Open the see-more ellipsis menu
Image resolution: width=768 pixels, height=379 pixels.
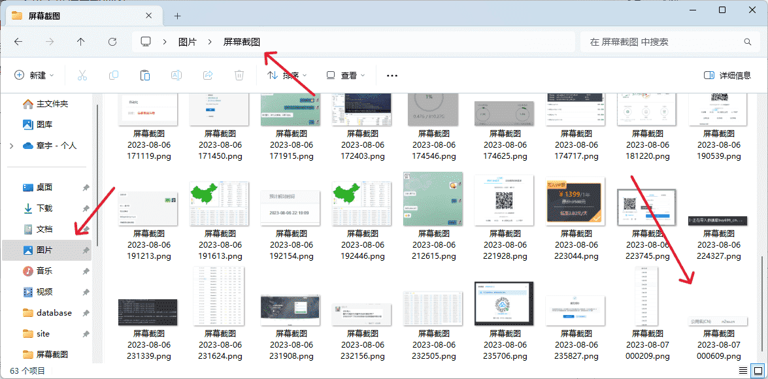coord(392,75)
